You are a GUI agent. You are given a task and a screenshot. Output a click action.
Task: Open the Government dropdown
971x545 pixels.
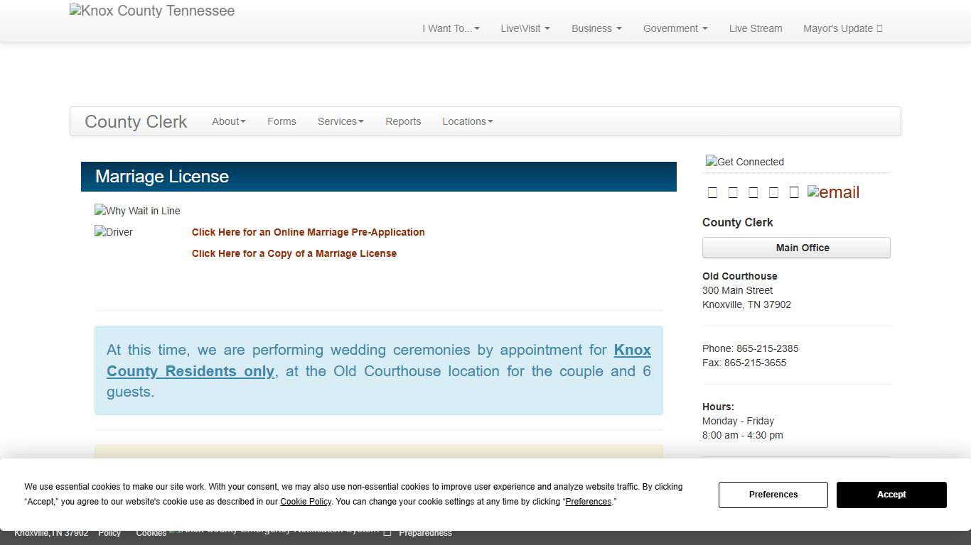(674, 28)
